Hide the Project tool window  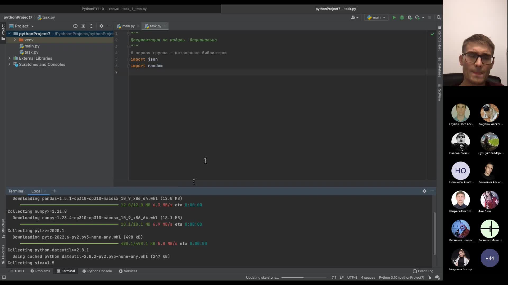click(109, 26)
